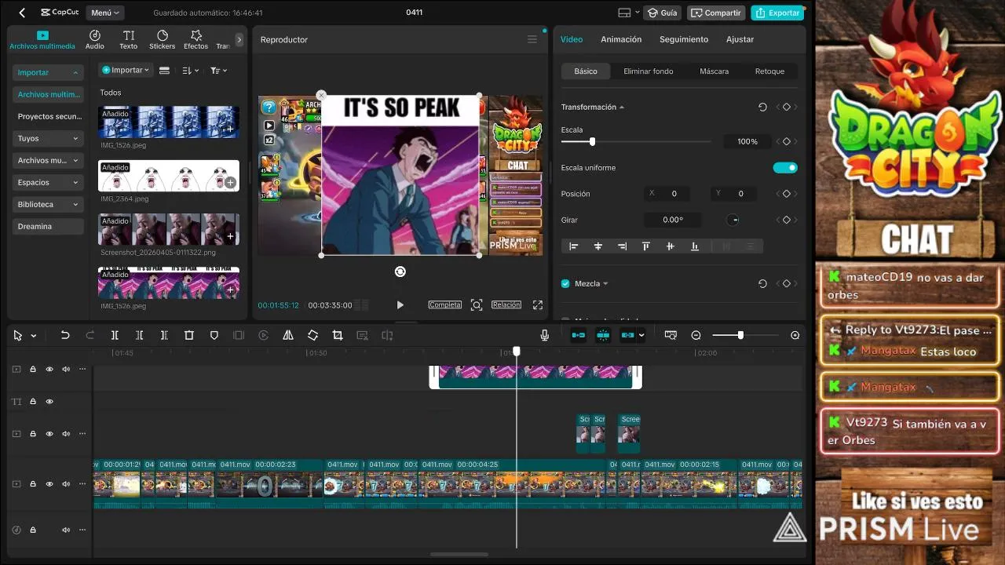Switch to the Ajustar tab
The width and height of the screenshot is (1005, 565).
pos(740,39)
